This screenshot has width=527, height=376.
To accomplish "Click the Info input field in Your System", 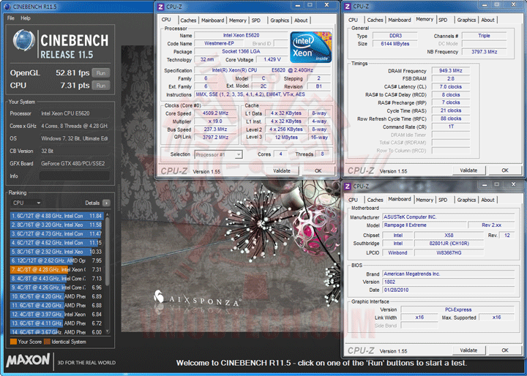I will 74,176.
